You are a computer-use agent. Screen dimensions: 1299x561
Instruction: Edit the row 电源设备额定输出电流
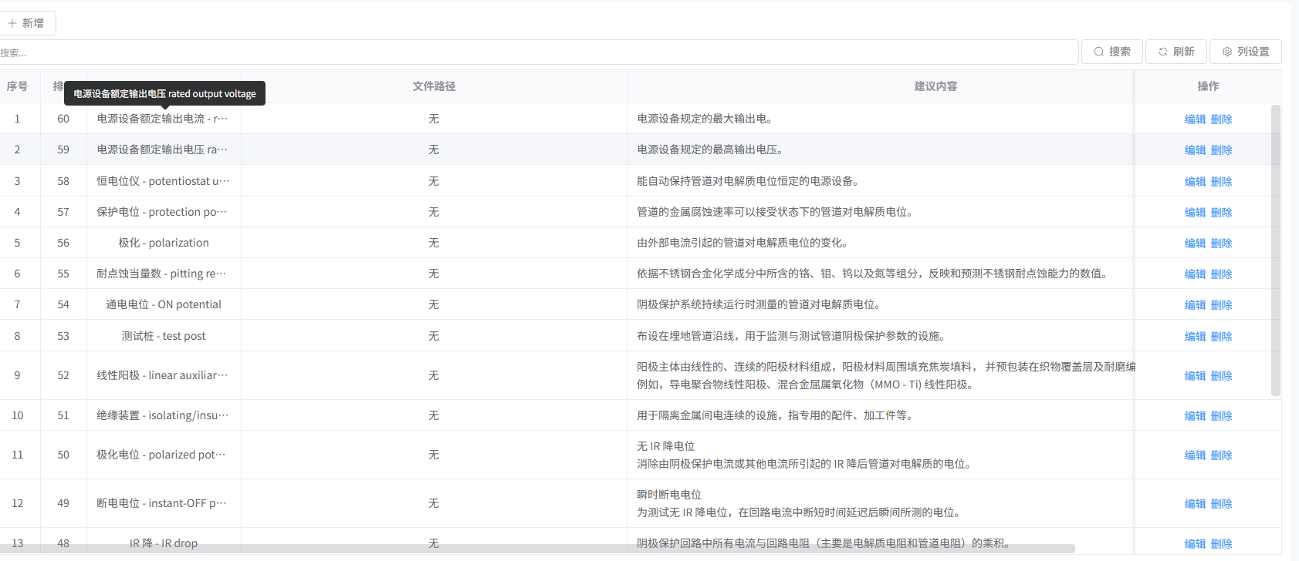click(1195, 119)
